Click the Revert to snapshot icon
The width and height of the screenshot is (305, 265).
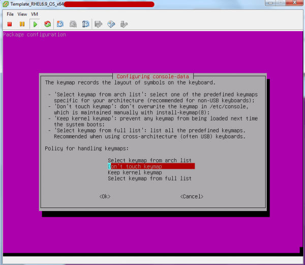point(73,24)
